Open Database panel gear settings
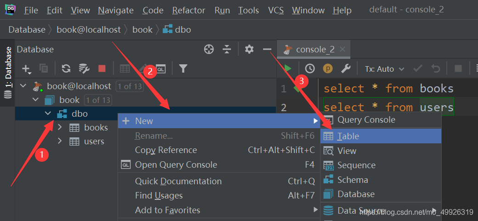Screen dimensions: 478x221 click(249, 49)
